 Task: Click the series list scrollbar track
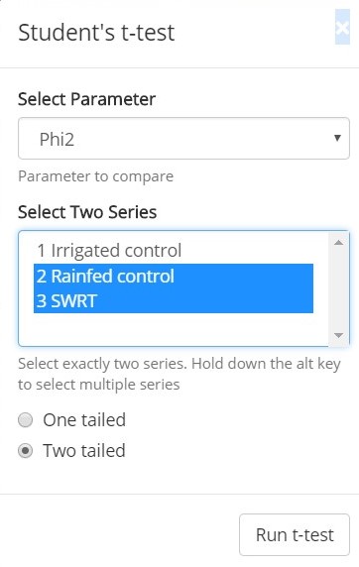(x=339, y=288)
